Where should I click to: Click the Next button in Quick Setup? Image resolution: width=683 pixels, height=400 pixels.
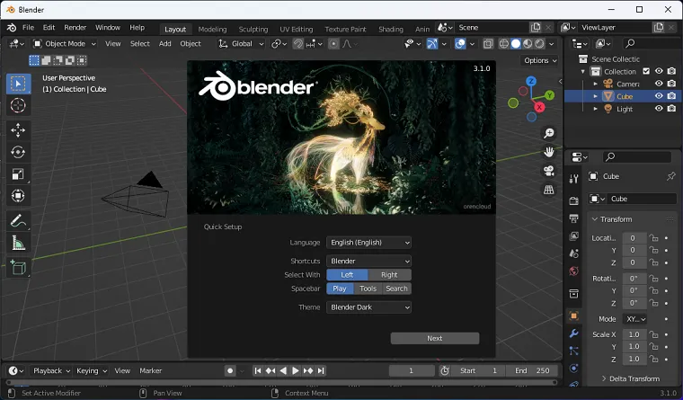click(x=435, y=338)
